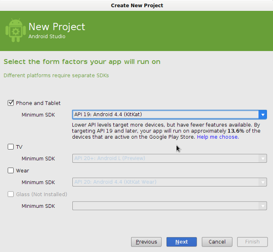Click the Android Studio subtitle text

(x=47, y=36)
